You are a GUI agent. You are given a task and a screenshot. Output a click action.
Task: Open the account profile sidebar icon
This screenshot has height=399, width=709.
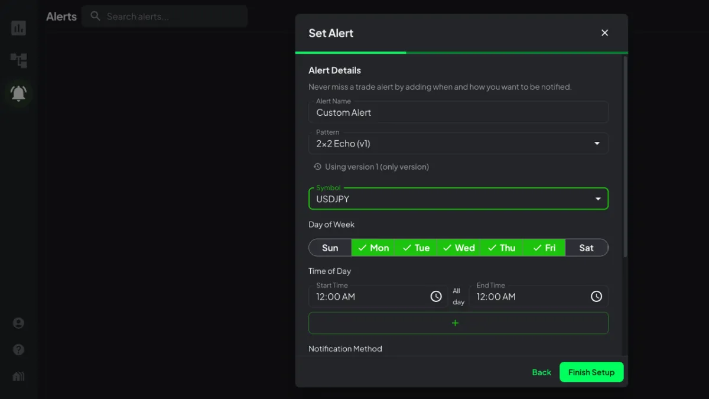coord(19,323)
